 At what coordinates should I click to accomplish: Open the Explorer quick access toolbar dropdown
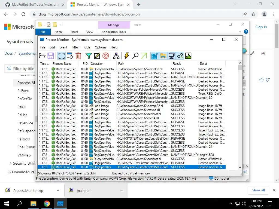pyautogui.click(x=60, y=25)
